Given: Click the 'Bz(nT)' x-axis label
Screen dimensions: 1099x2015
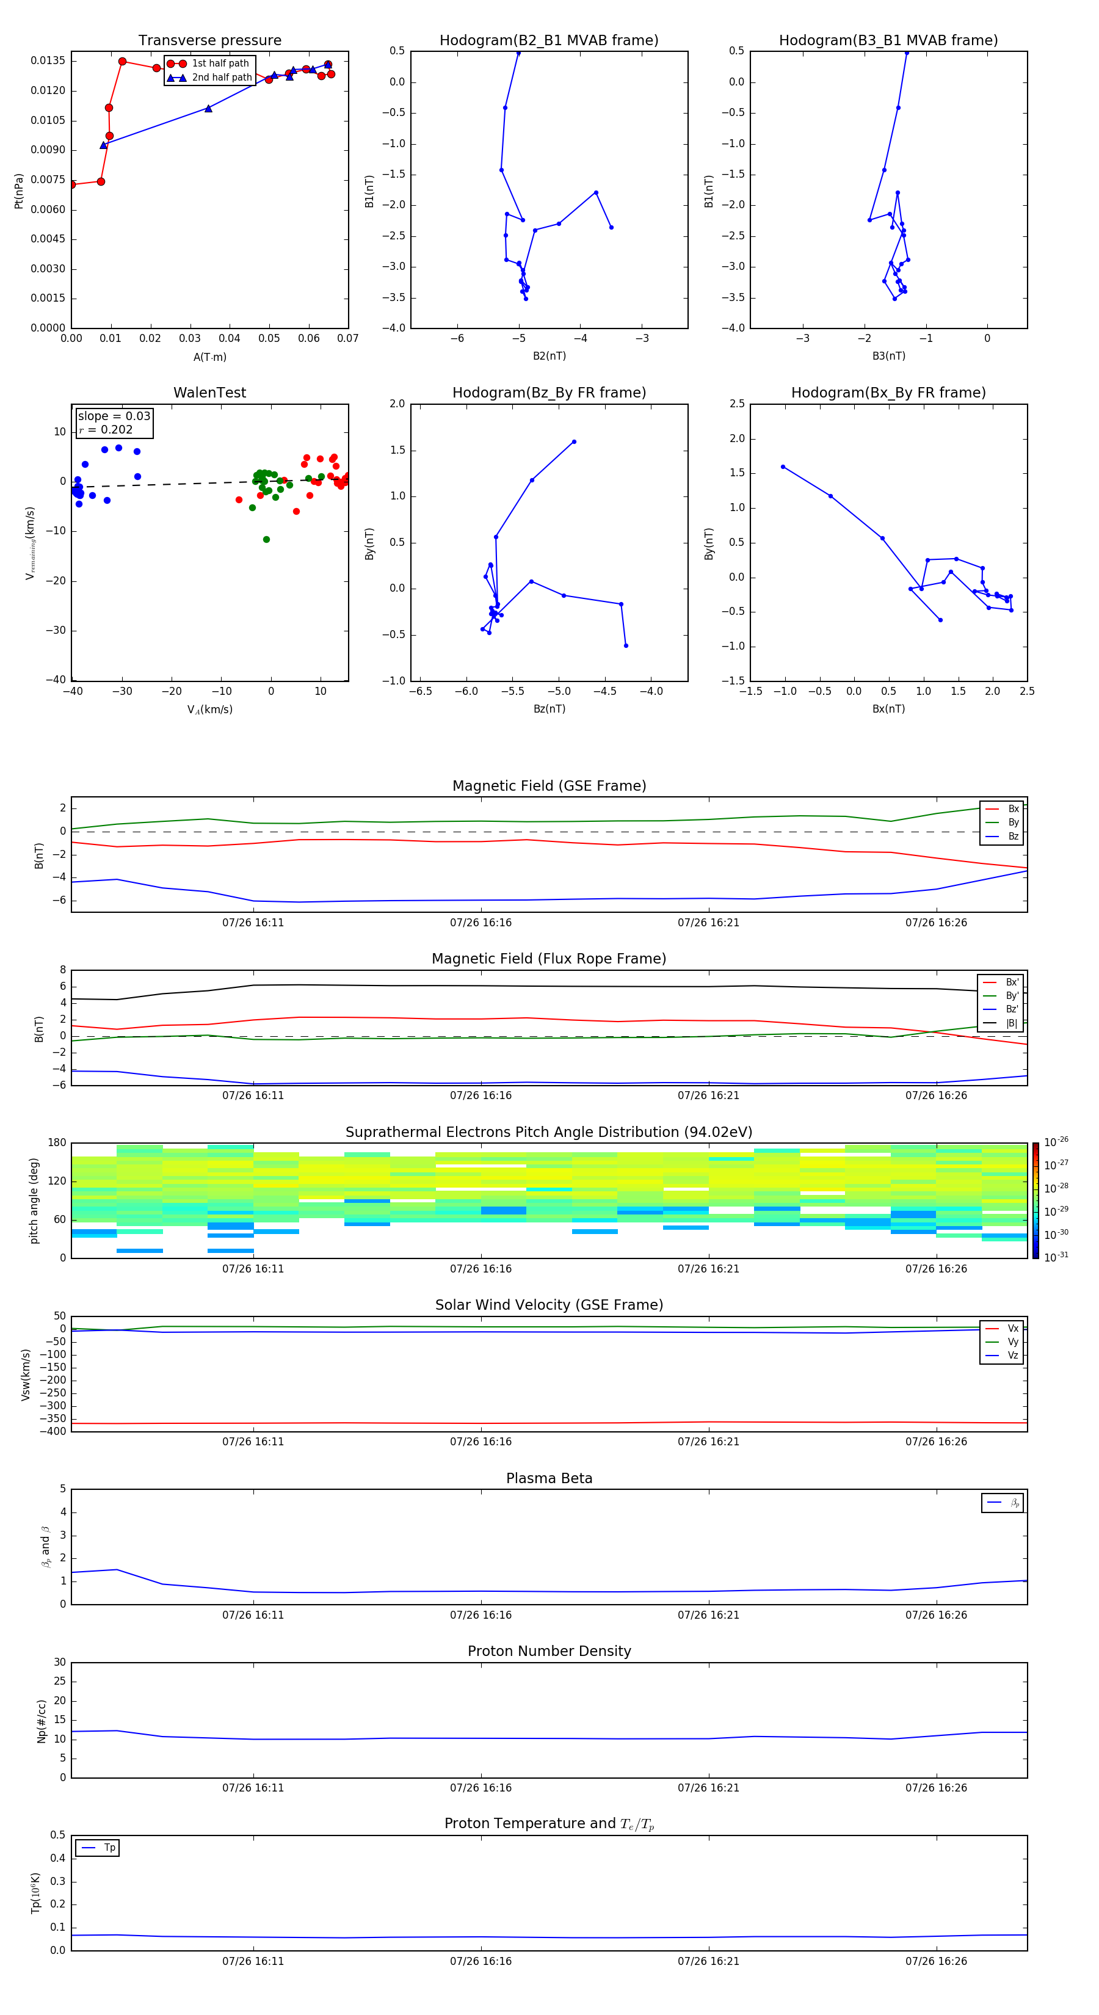Looking at the screenshot, I should (549, 709).
